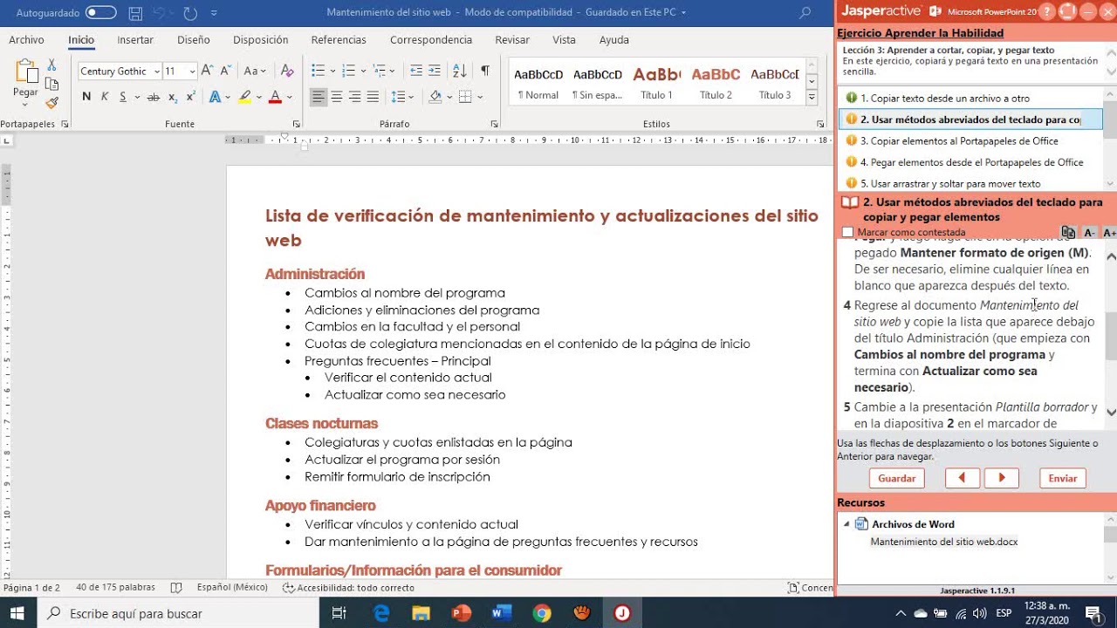Apply italic (K) formatting
This screenshot has height=628, width=1117.
click(105, 97)
